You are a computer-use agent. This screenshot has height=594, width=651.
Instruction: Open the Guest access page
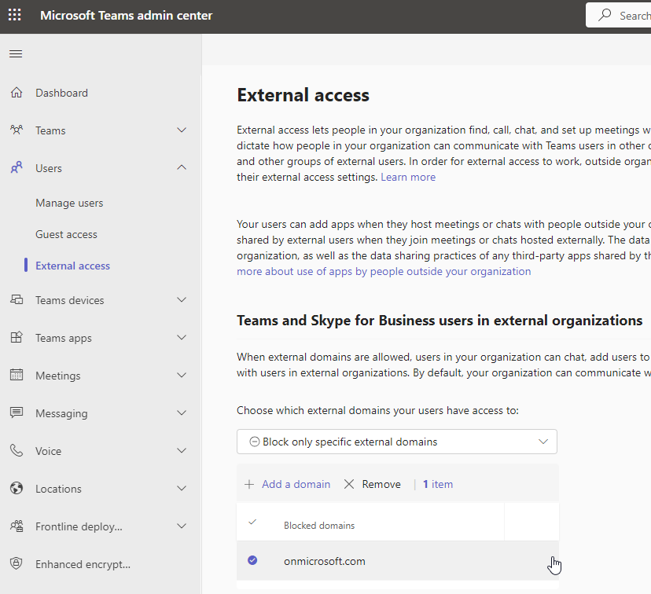pos(66,234)
